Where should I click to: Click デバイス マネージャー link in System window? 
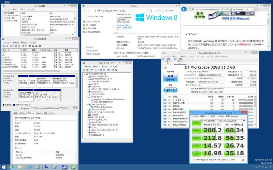coord(93,21)
